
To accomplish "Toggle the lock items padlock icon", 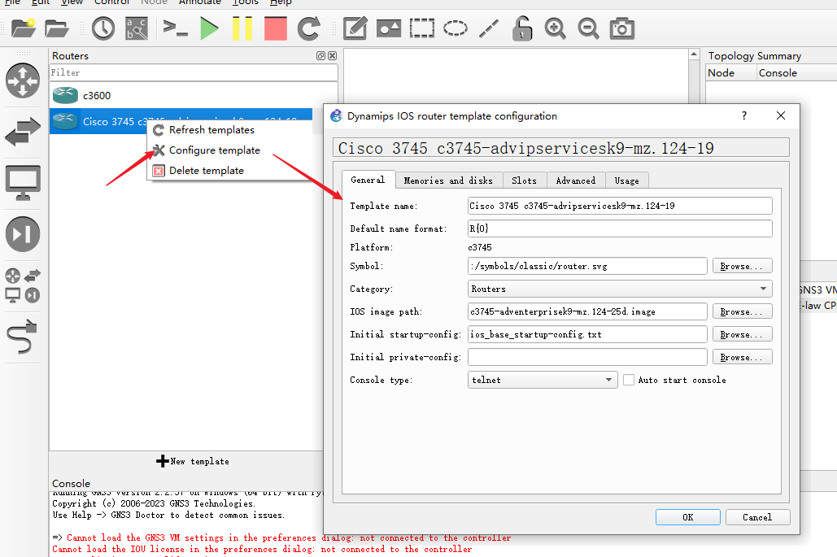I will click(522, 28).
